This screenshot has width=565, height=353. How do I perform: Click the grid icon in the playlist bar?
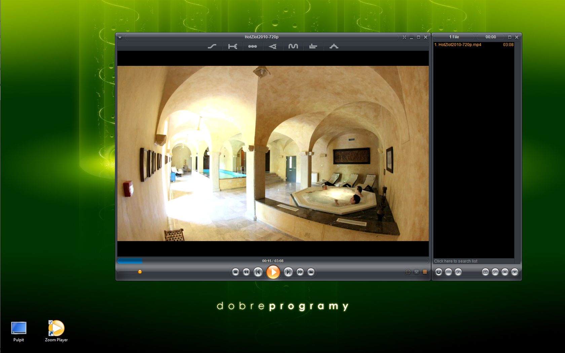[485, 272]
